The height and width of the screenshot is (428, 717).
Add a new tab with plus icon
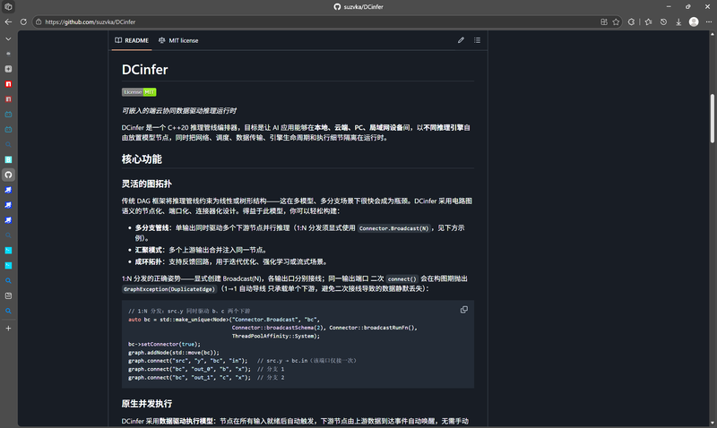click(8, 328)
